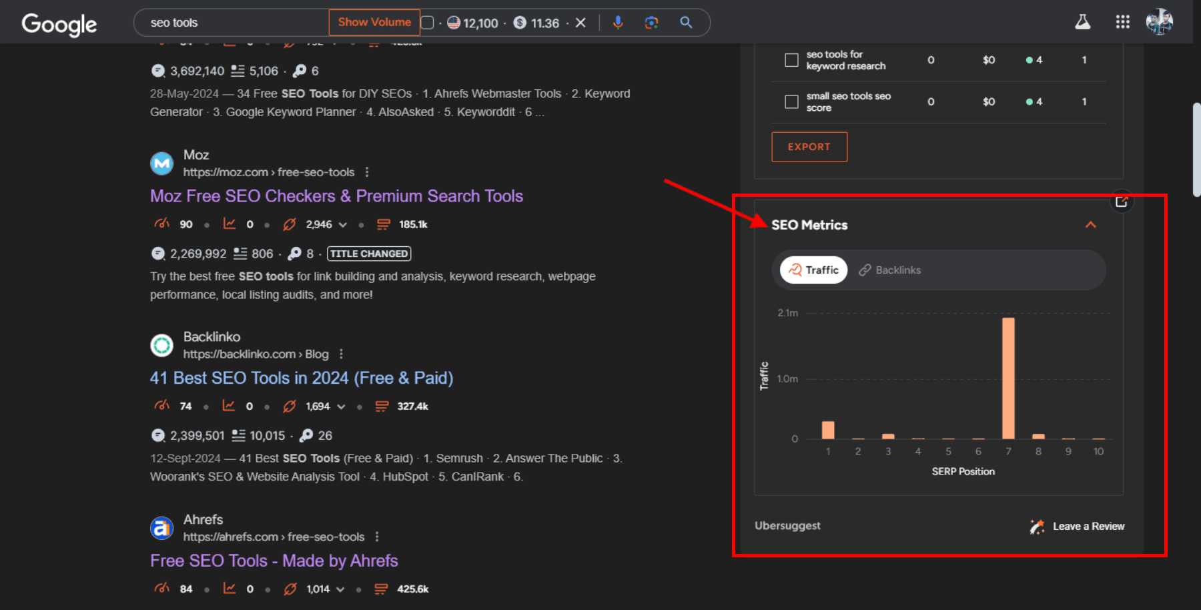1201x610 pixels.
Task: Click the key icon beside 26
Action: coord(306,436)
